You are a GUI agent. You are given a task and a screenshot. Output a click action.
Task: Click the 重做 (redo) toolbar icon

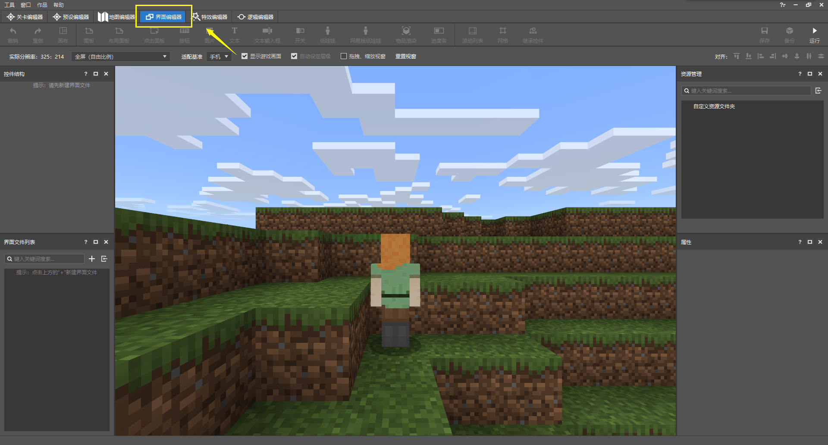[38, 34]
